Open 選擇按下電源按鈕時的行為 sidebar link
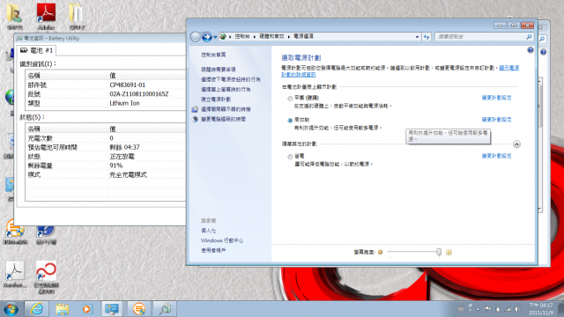 click(x=231, y=79)
